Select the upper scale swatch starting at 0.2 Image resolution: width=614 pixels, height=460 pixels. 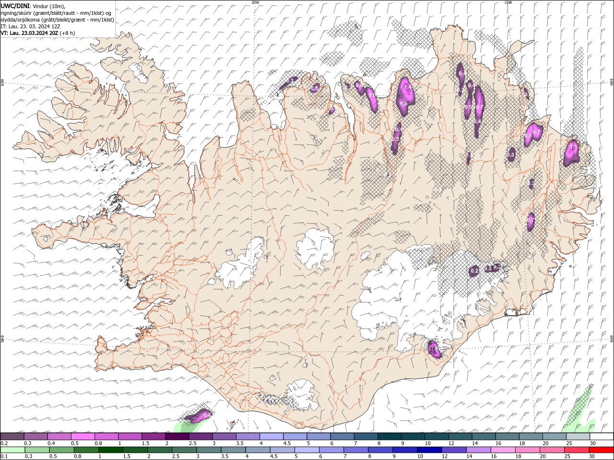click(12, 436)
